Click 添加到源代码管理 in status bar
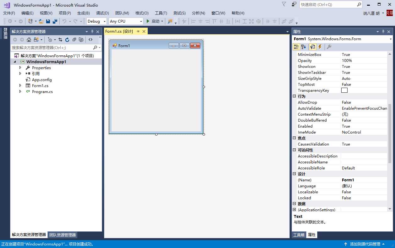The image size is (395, 248). (x=365, y=244)
